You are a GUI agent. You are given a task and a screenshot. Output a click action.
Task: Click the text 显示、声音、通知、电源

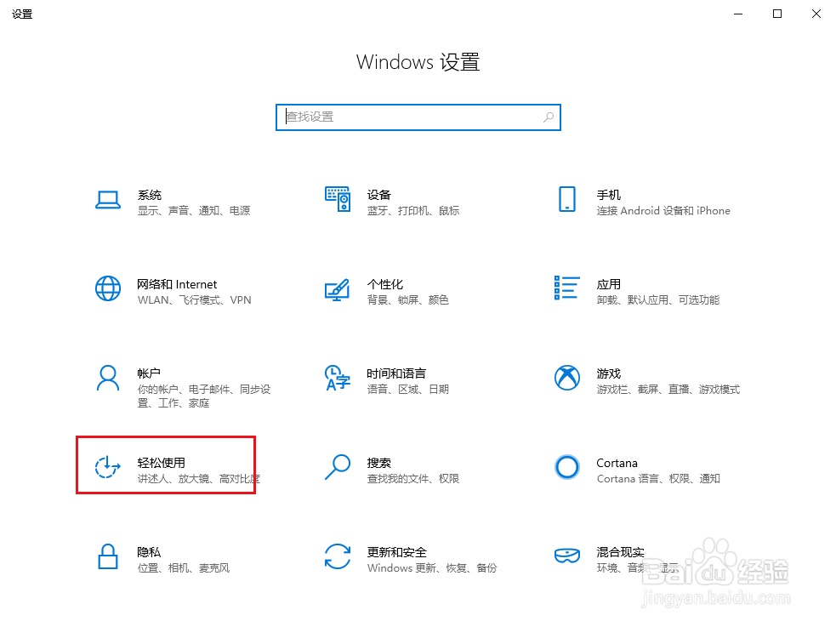(x=194, y=211)
